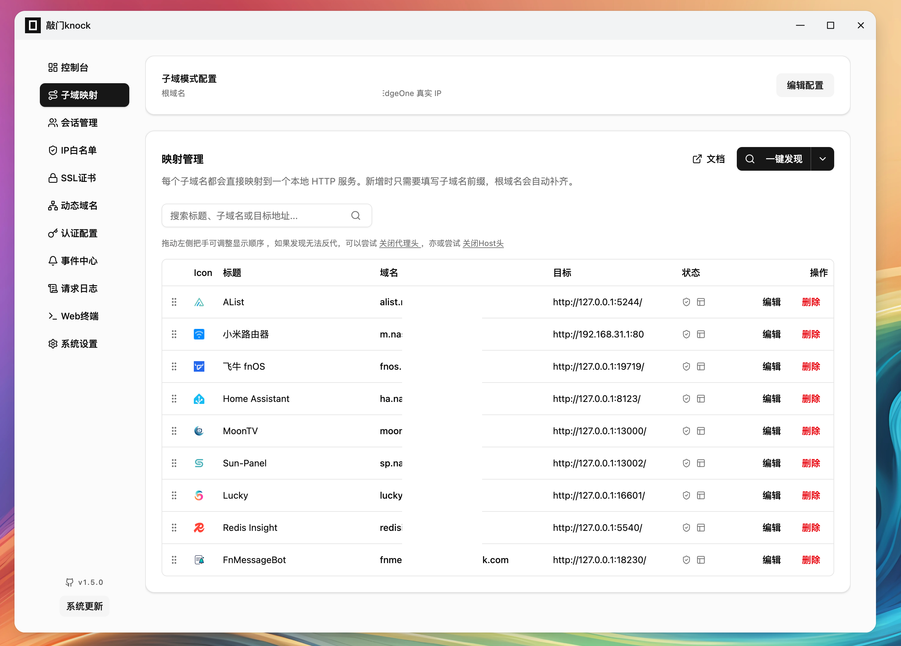Click the Lucky row icon

(199, 495)
